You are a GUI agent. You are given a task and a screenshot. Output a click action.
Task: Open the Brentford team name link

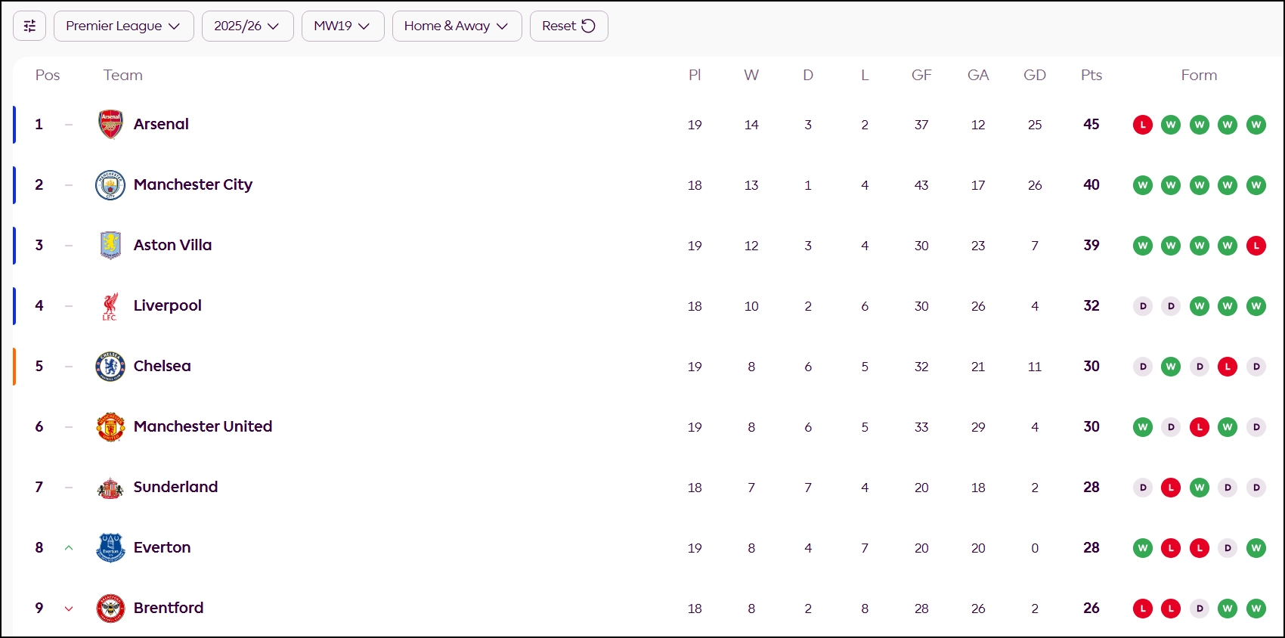pyautogui.click(x=169, y=608)
